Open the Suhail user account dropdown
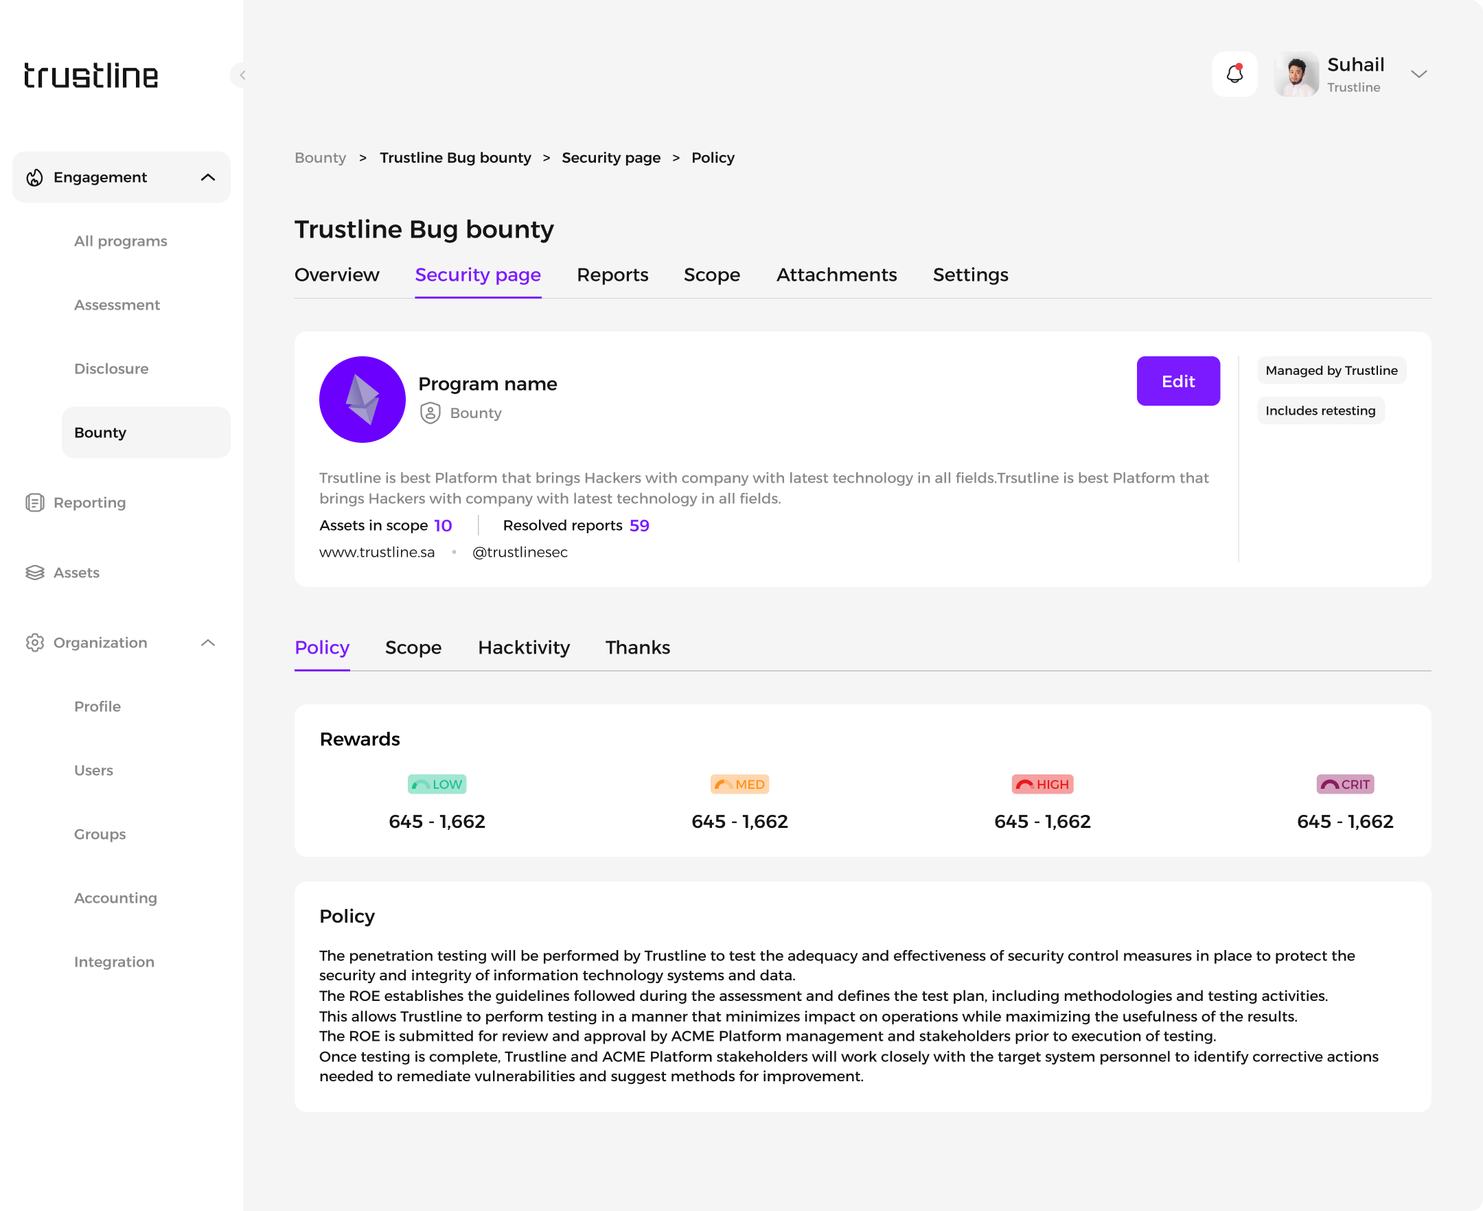 1419,74
